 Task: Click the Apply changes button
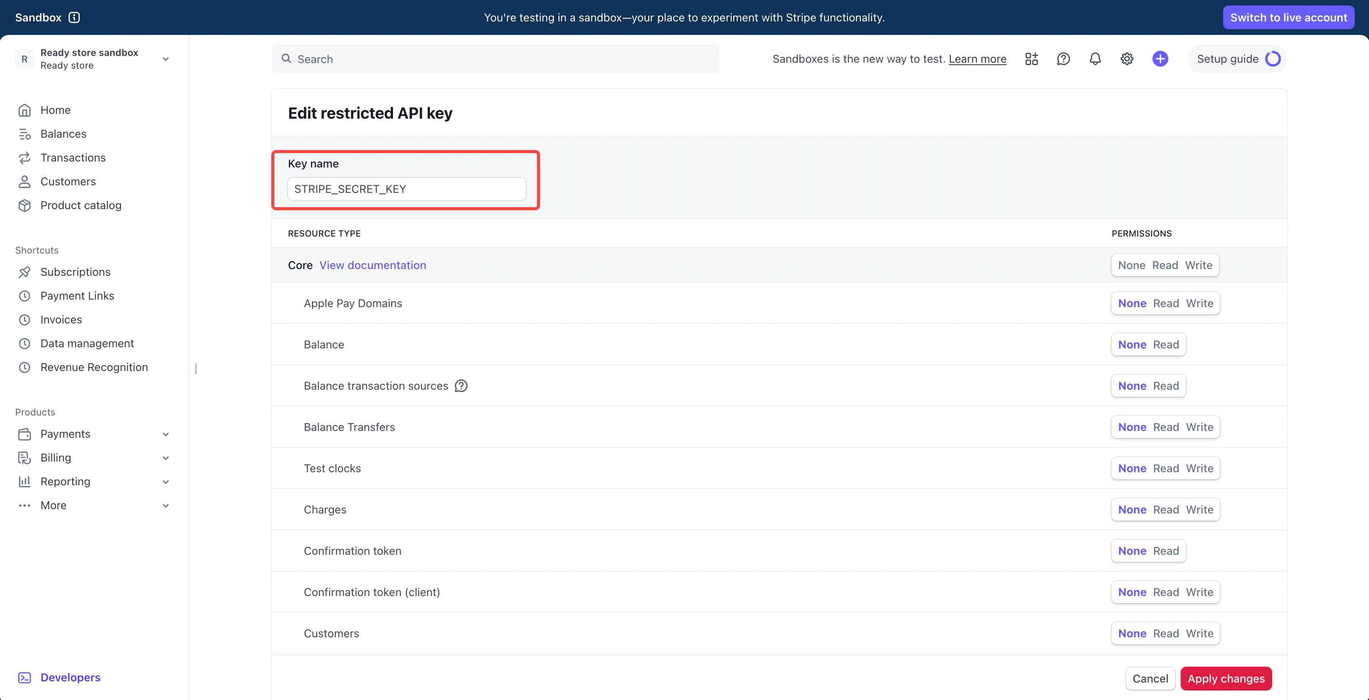pyautogui.click(x=1225, y=678)
